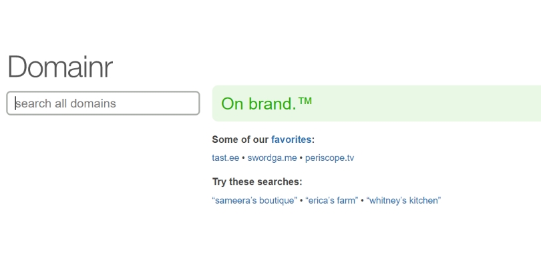541x267 pixels.
Task: Run the erica's farm sample search
Action: tap(331, 200)
